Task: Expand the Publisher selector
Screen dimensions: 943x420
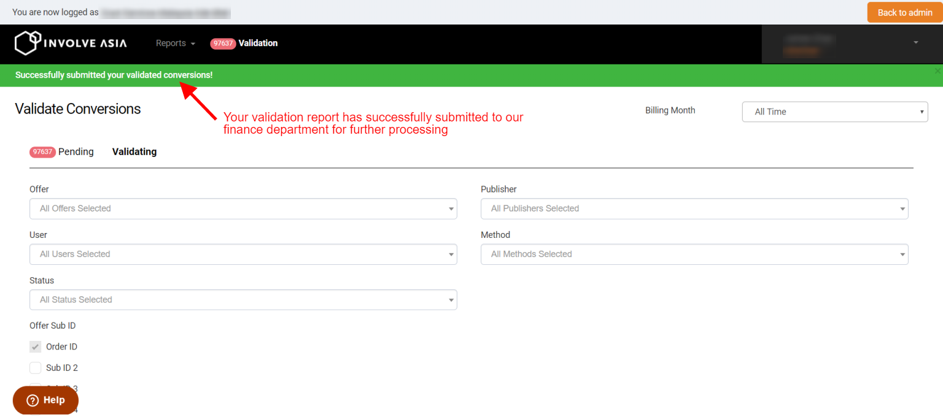Action: tap(694, 208)
